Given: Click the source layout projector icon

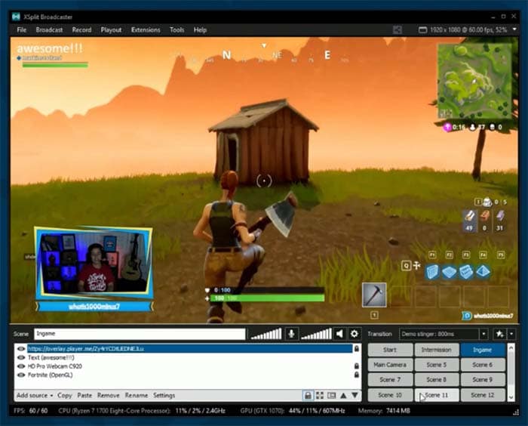Looking at the screenshot, I should [x=332, y=395].
